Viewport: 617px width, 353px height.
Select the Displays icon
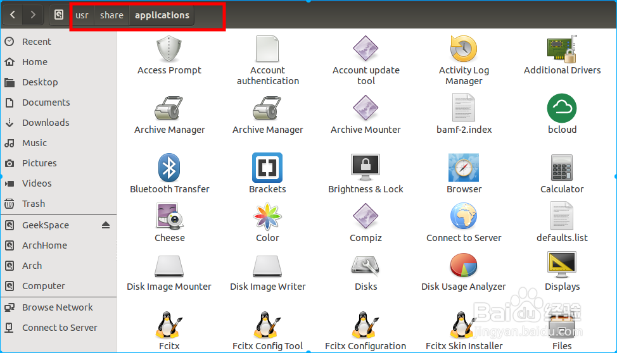point(562,264)
